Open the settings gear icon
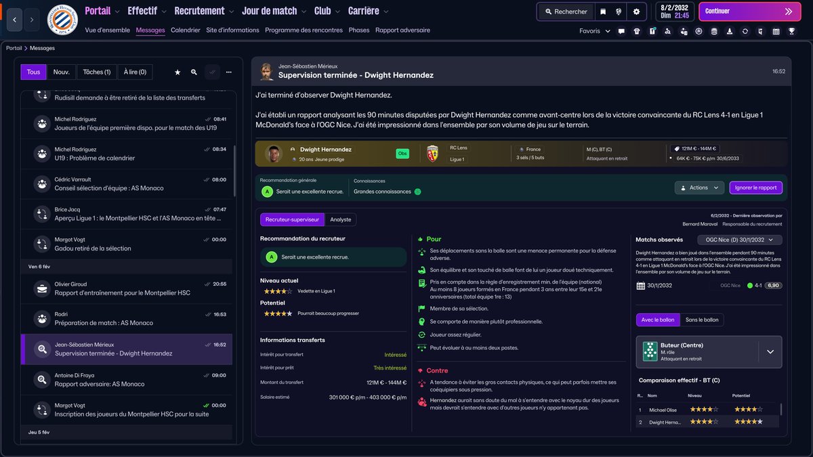The image size is (813, 457). pos(636,12)
